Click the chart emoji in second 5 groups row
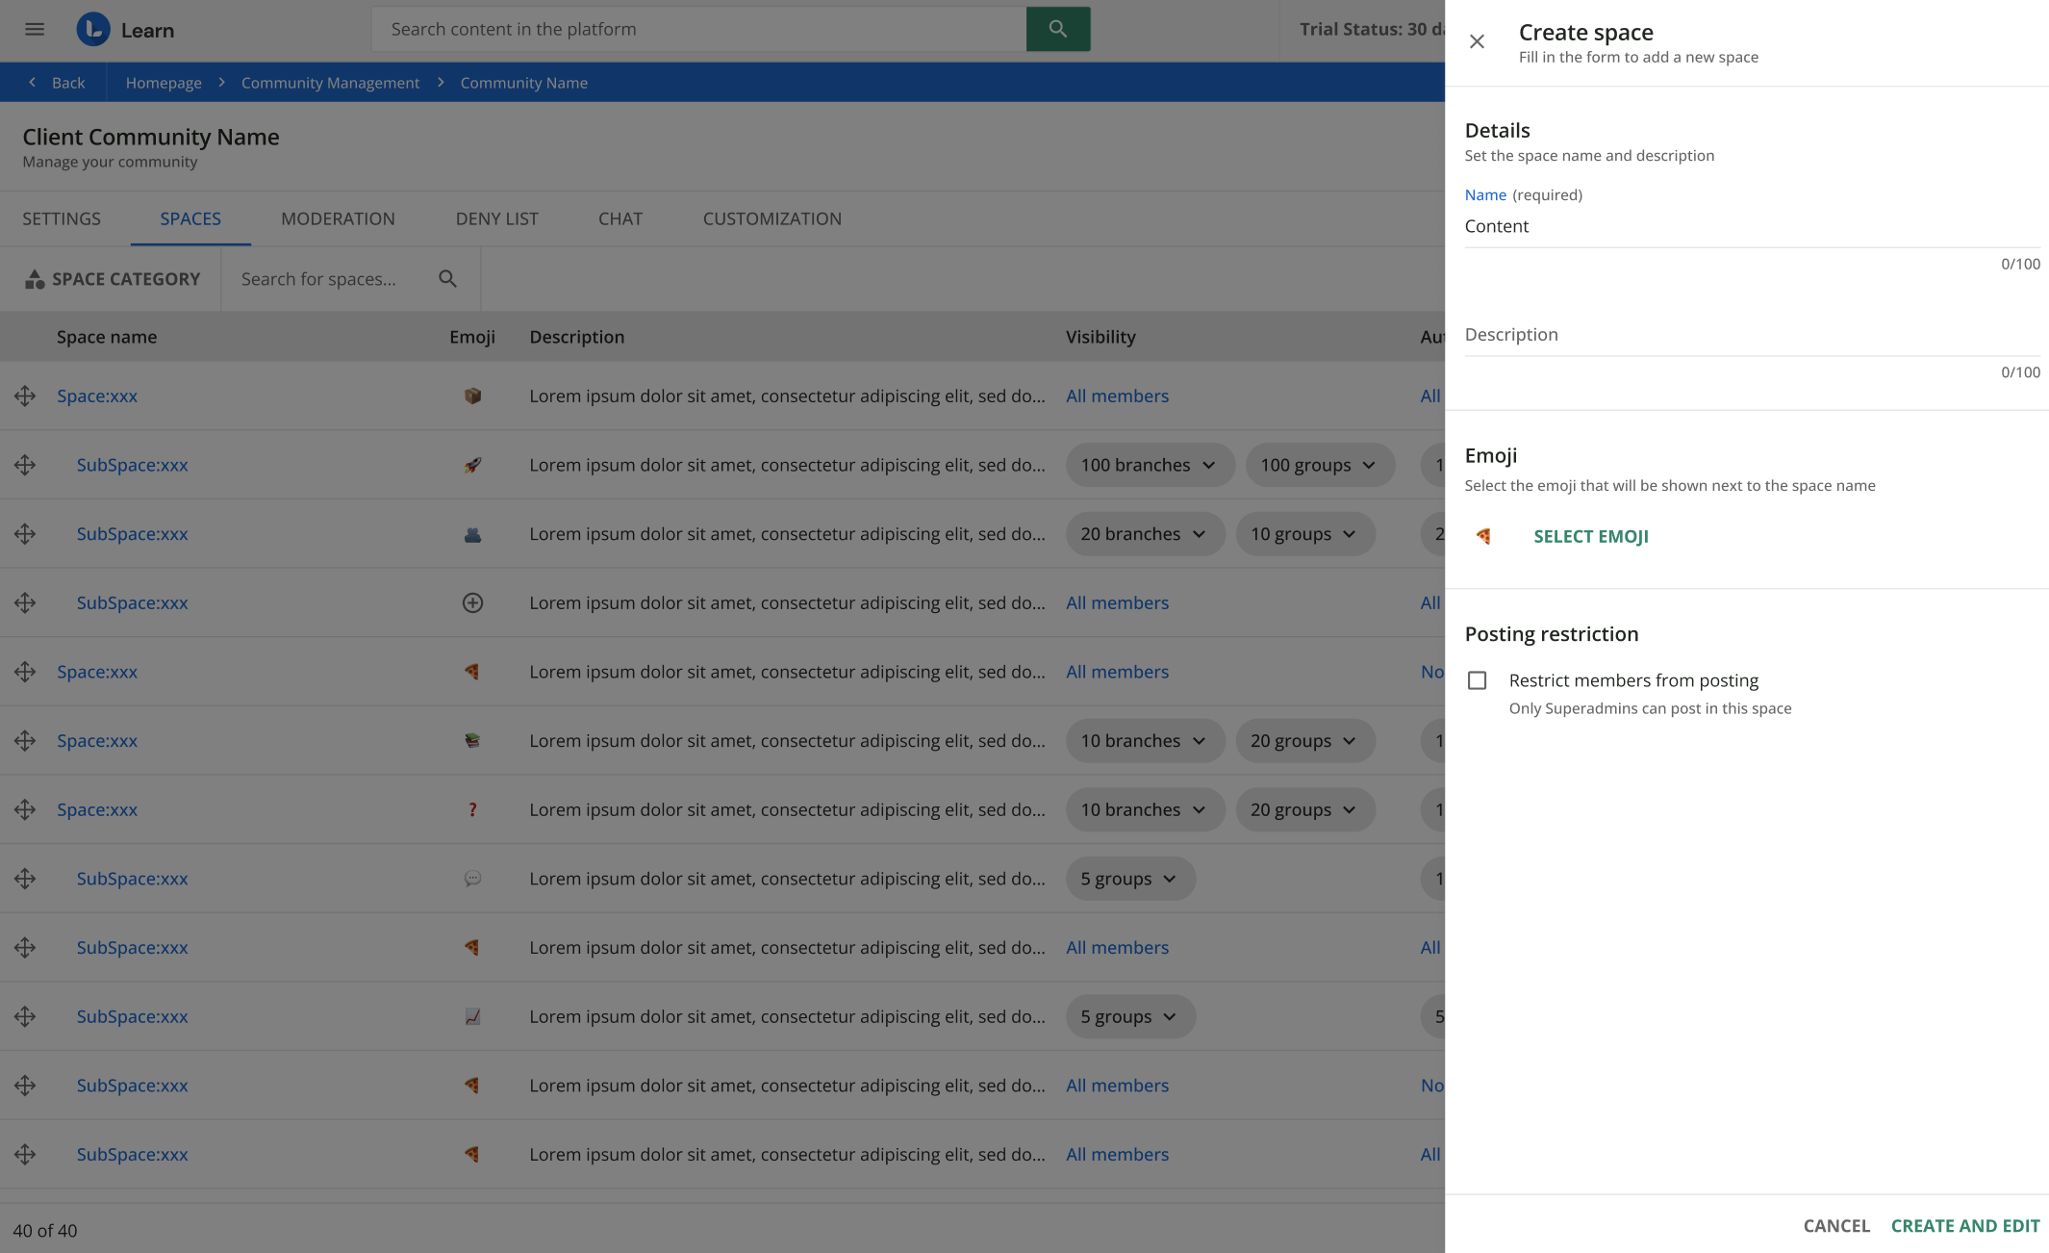Screen dimensions: 2049x1253 point(472,1016)
